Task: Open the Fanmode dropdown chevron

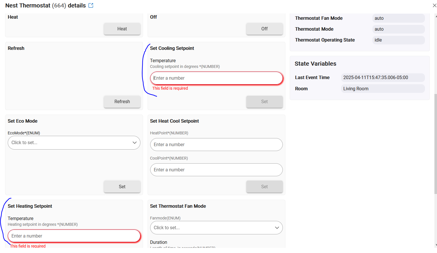Action: coord(277,228)
